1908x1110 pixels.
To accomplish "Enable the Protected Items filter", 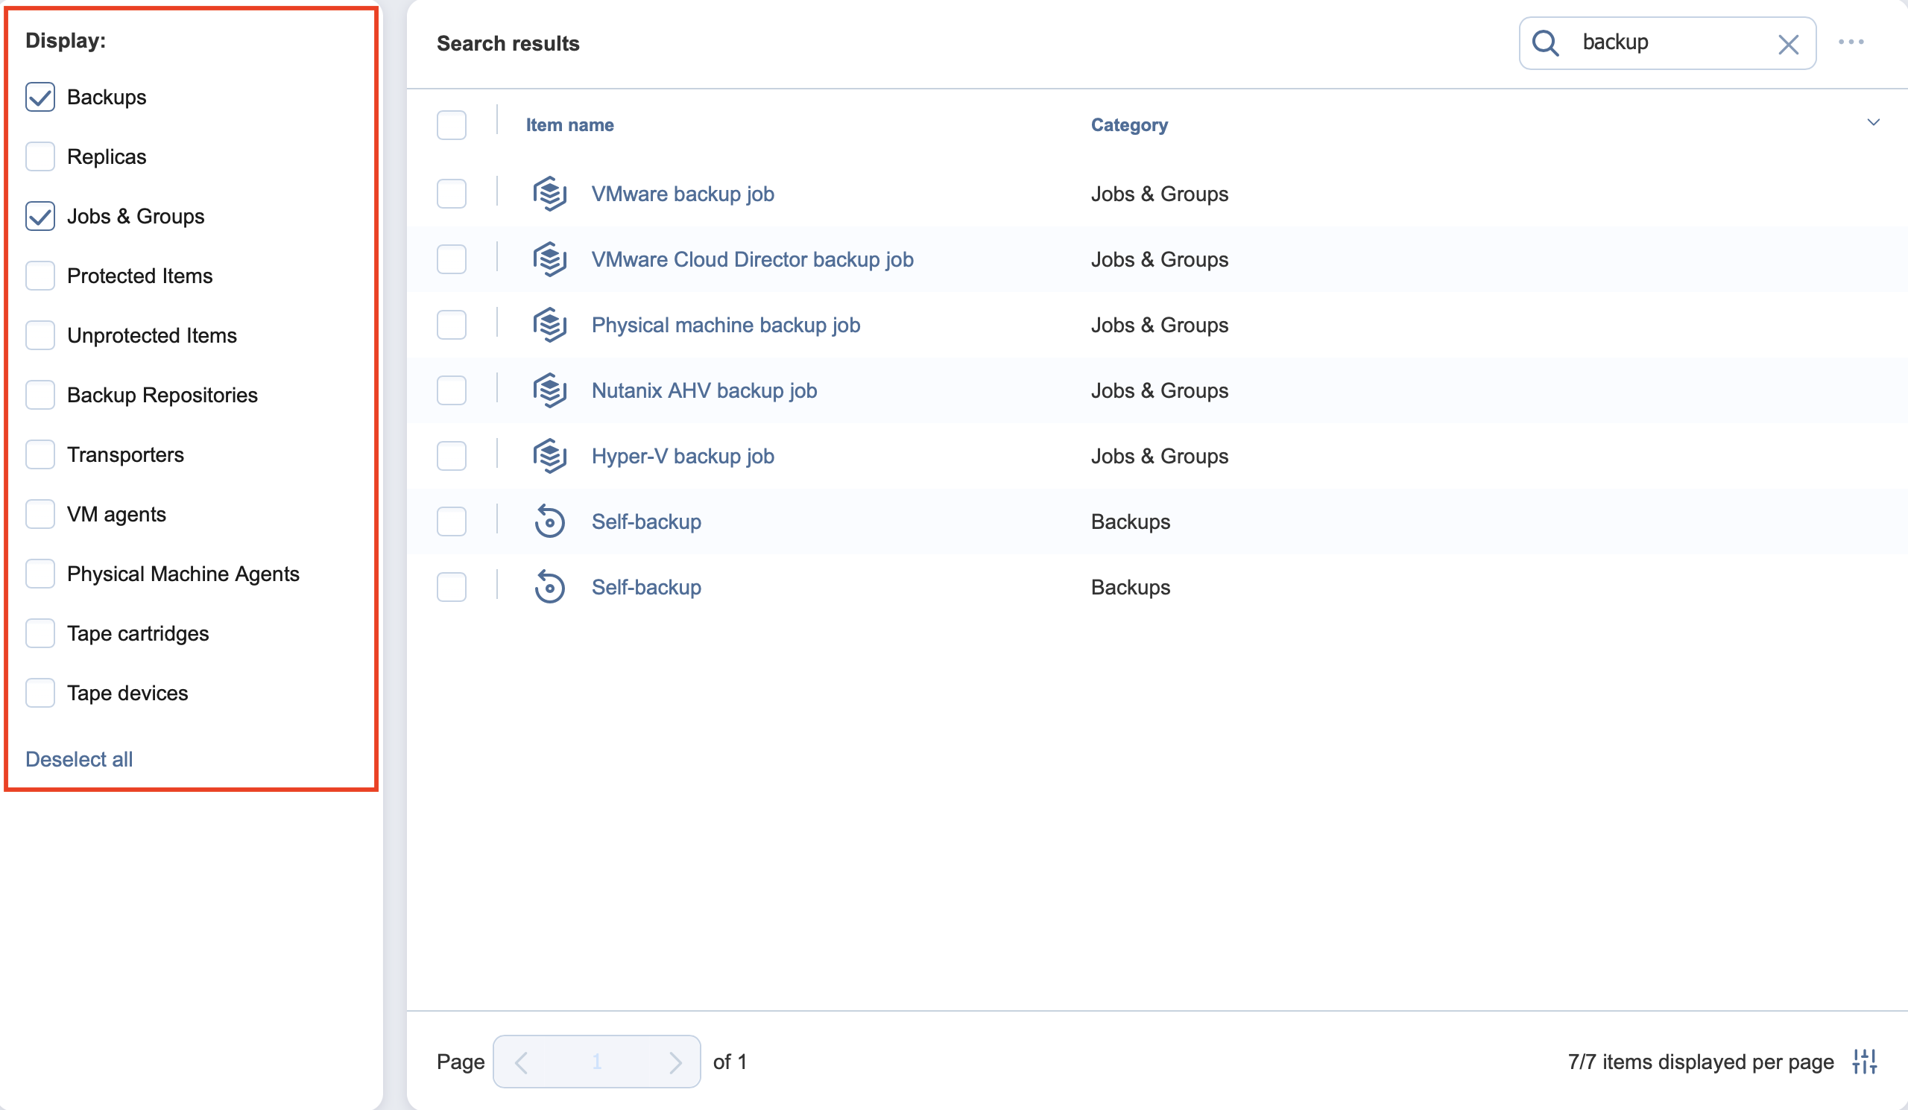I will point(40,276).
